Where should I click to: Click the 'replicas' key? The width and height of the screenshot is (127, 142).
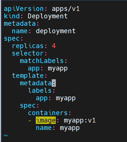(28, 46)
